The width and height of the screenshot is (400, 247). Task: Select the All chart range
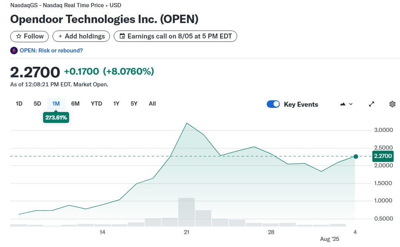[x=152, y=104]
